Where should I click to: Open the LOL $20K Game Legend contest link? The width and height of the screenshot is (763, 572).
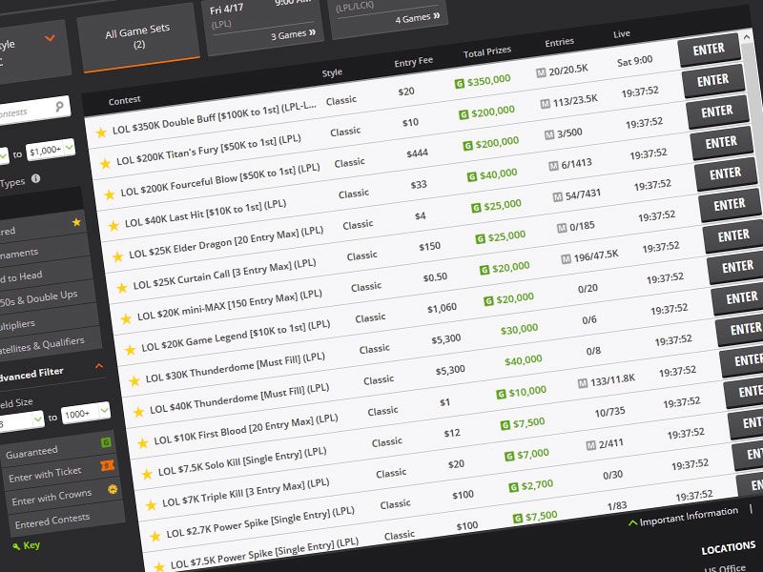(x=236, y=336)
